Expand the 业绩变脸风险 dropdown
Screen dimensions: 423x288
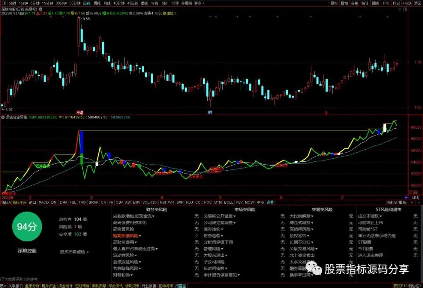click(x=127, y=262)
